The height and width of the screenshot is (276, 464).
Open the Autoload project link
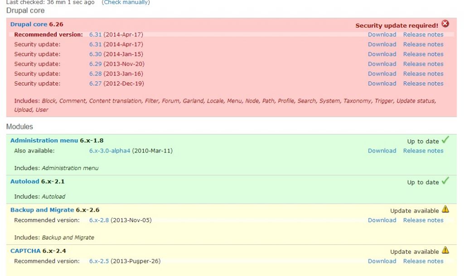tap(24, 181)
